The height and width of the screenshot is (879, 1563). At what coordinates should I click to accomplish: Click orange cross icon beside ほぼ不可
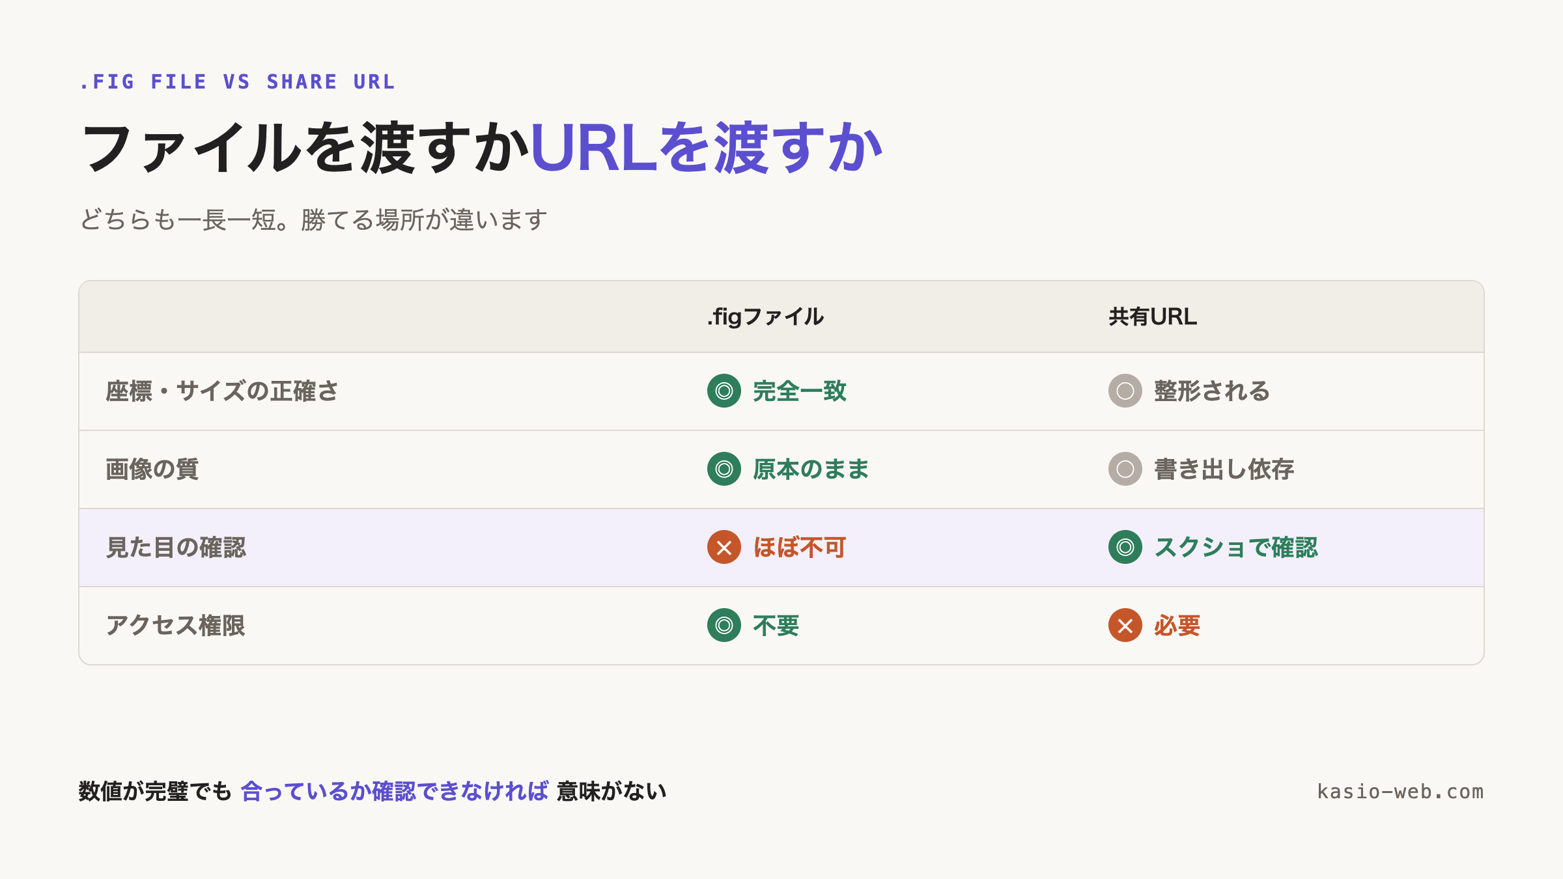[x=724, y=547]
